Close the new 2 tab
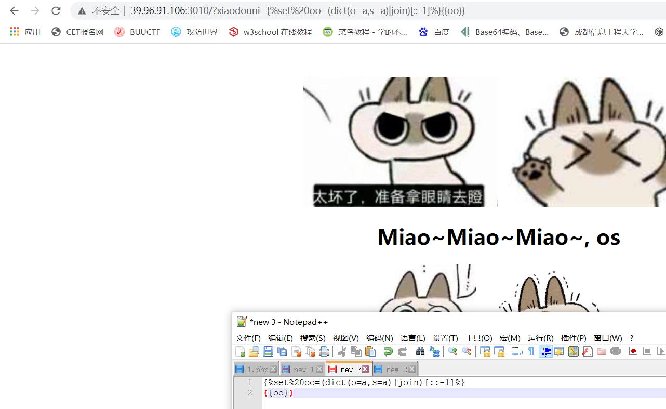The height and width of the screenshot is (409, 666). pyautogui.click(x=411, y=370)
